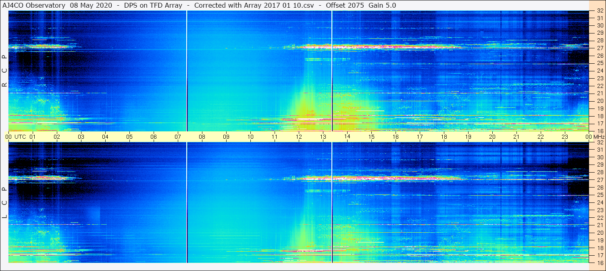Click the 12 hour mark on the time axis
606x271 pixels.
tap(299, 137)
